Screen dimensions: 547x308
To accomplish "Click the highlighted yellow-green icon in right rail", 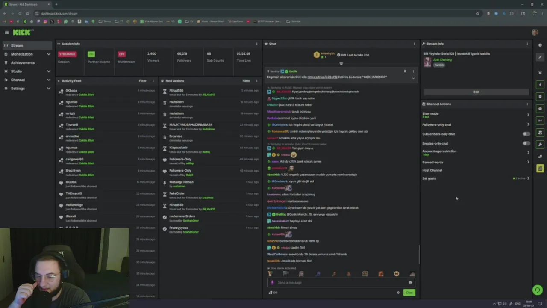I will [x=540, y=169].
